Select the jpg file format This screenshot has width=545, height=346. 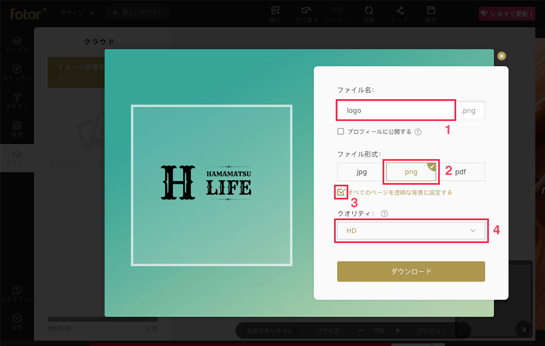click(361, 172)
